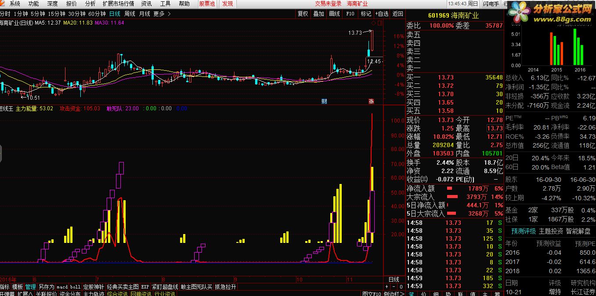596x296 pixels.
Task: Switch chart period to 1分钟
Action: [21, 14]
